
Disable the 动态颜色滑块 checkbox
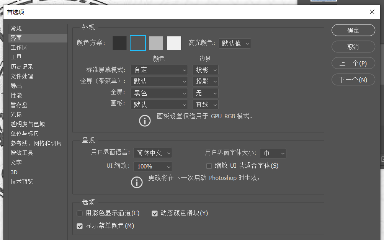coord(155,213)
